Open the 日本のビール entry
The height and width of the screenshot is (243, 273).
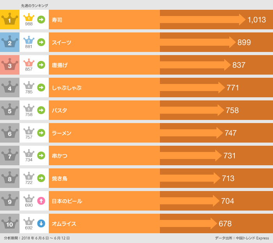(x=67, y=201)
